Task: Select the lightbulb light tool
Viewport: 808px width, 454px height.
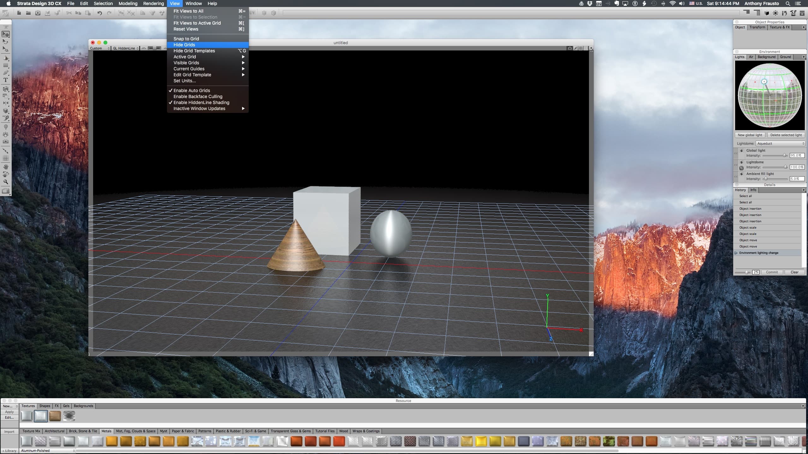Action: point(5,127)
